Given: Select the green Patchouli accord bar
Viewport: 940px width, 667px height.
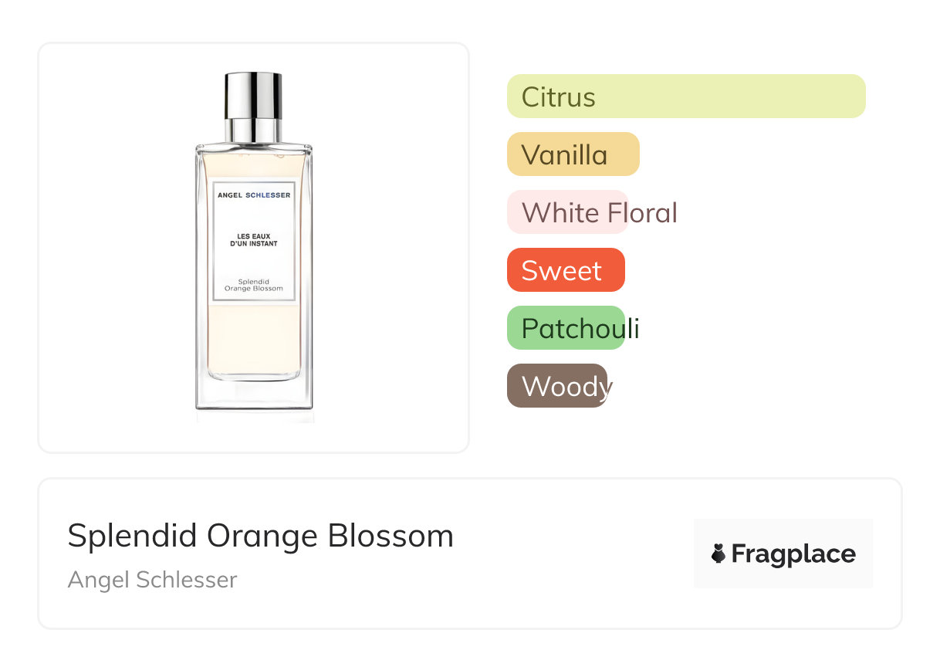Looking at the screenshot, I should (x=565, y=328).
